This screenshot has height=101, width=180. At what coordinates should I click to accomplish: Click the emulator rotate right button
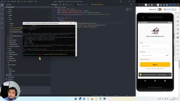coord(178,33)
